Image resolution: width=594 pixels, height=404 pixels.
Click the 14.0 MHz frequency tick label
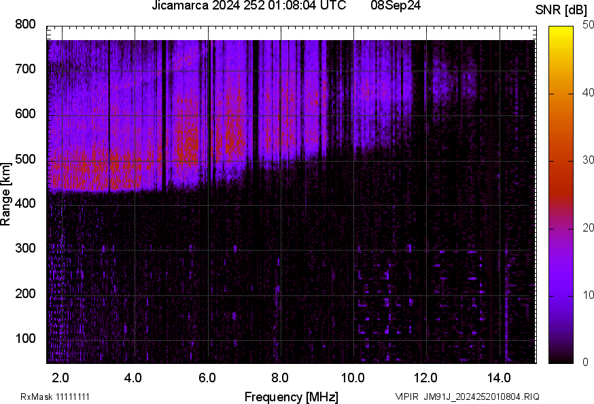499,377
